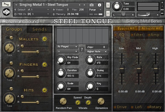This screenshot has width=165, height=112.
Task: Open the Purge dropdown menu
Action: (x=95, y=10)
